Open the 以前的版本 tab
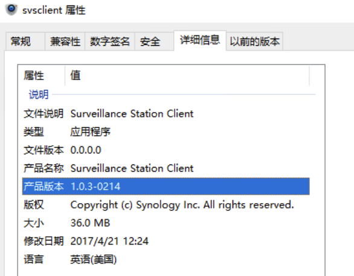Viewport: 354px width, 276px height. click(254, 42)
